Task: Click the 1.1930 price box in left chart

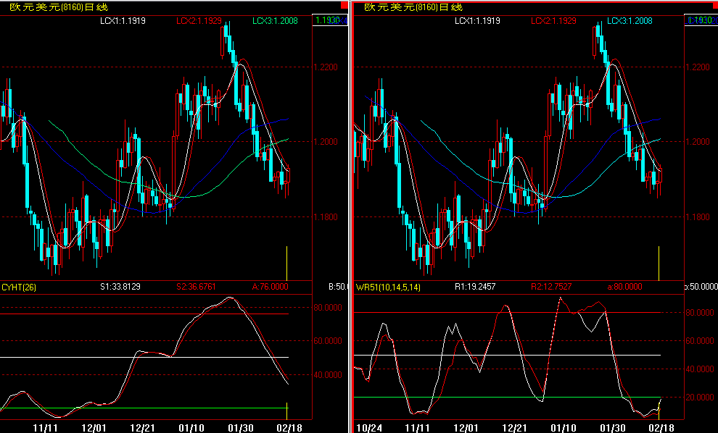Action: [x=330, y=20]
